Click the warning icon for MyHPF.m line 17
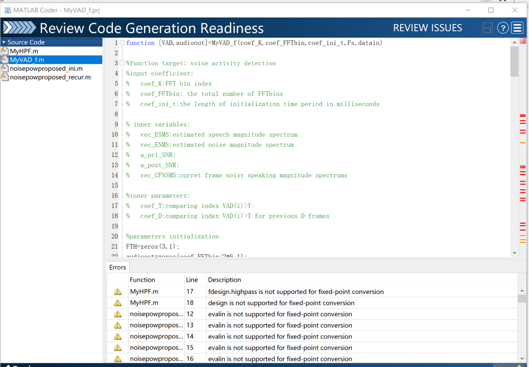 (118, 292)
